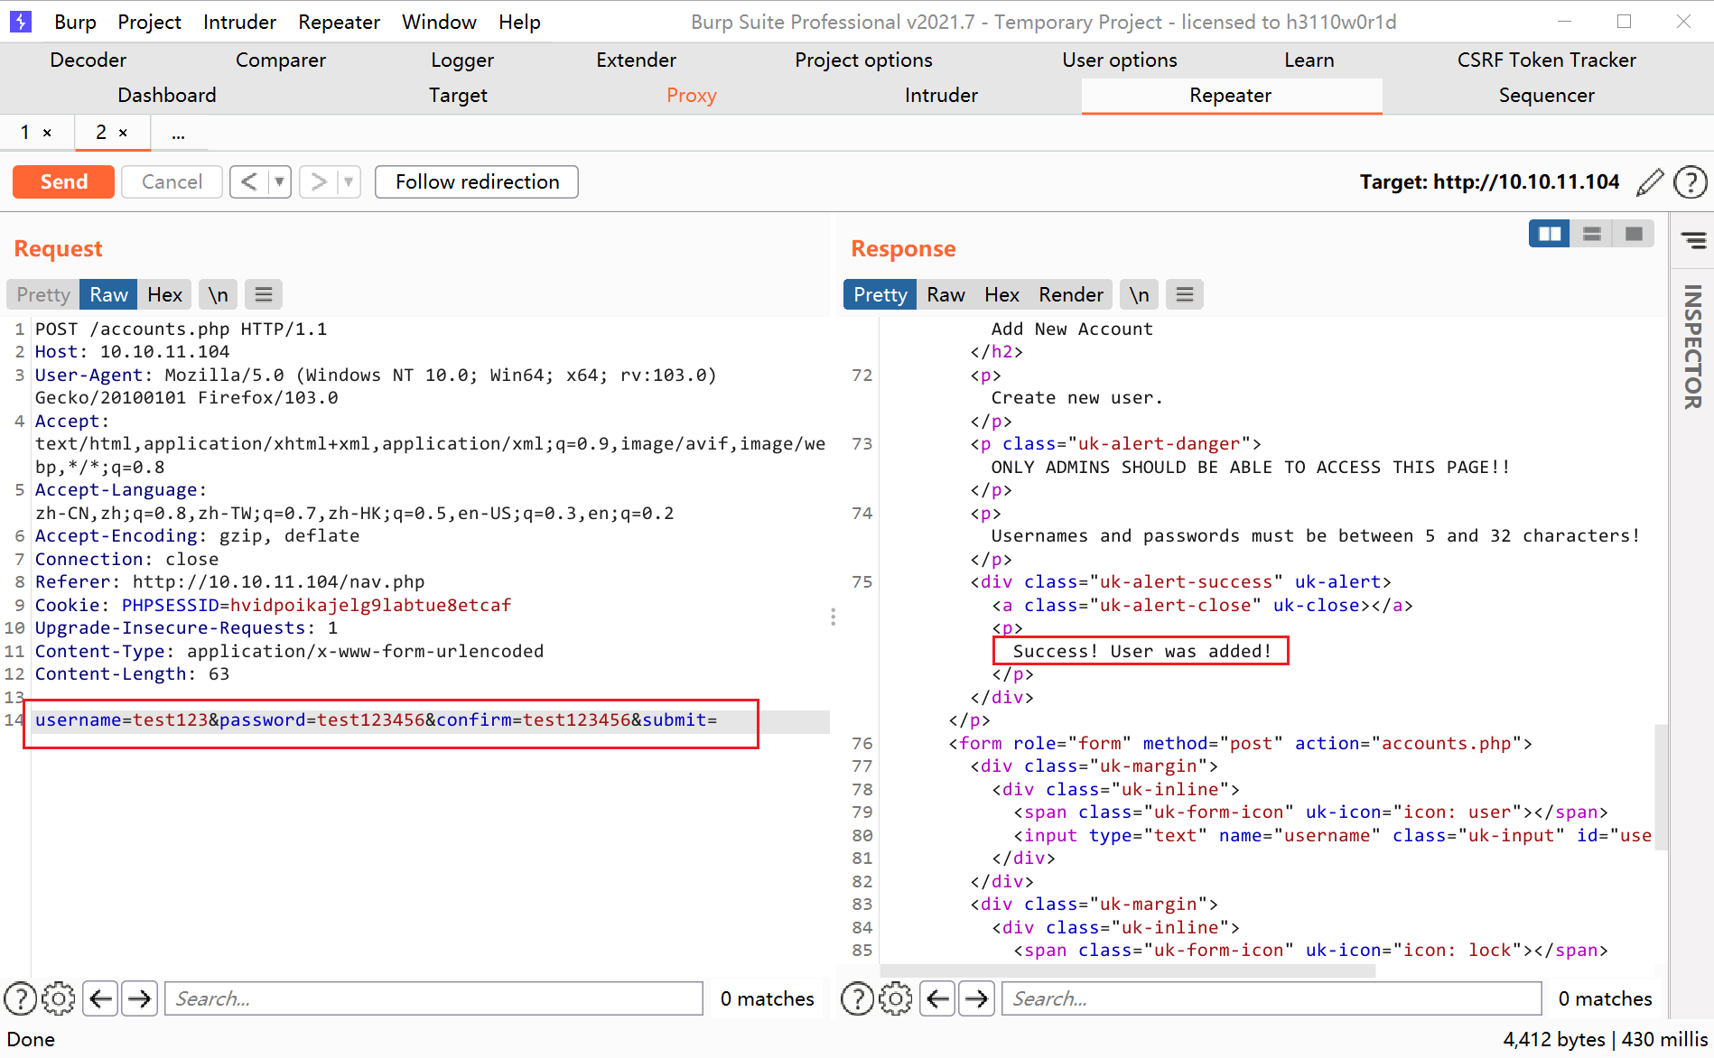Image resolution: width=1714 pixels, height=1058 pixels.
Task: Open the Intruder menu in menu bar
Action: (239, 22)
